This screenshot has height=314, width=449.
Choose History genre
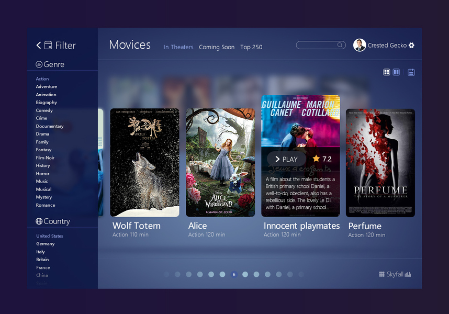point(43,165)
